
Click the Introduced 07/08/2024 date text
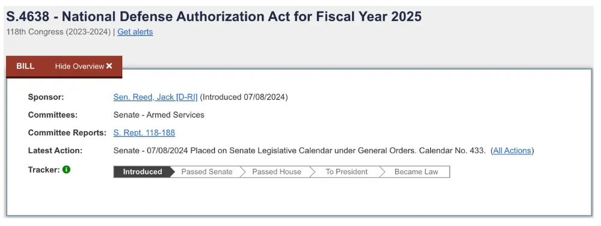click(x=244, y=97)
